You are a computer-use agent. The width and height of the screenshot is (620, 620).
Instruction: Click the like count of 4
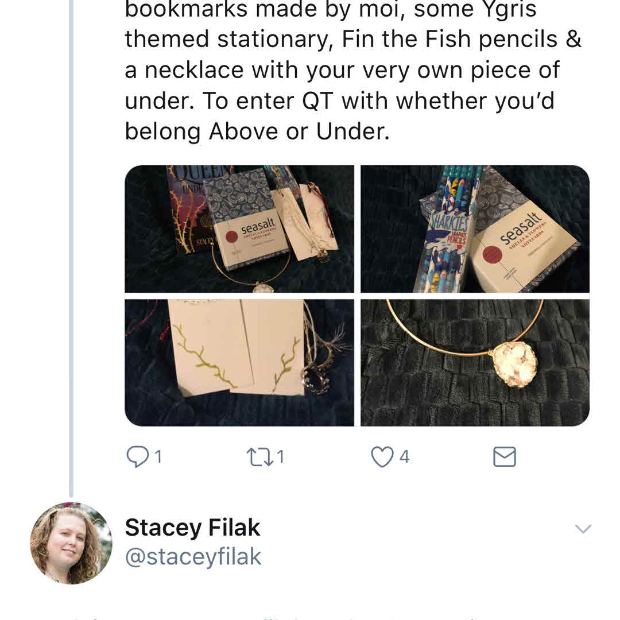(404, 457)
